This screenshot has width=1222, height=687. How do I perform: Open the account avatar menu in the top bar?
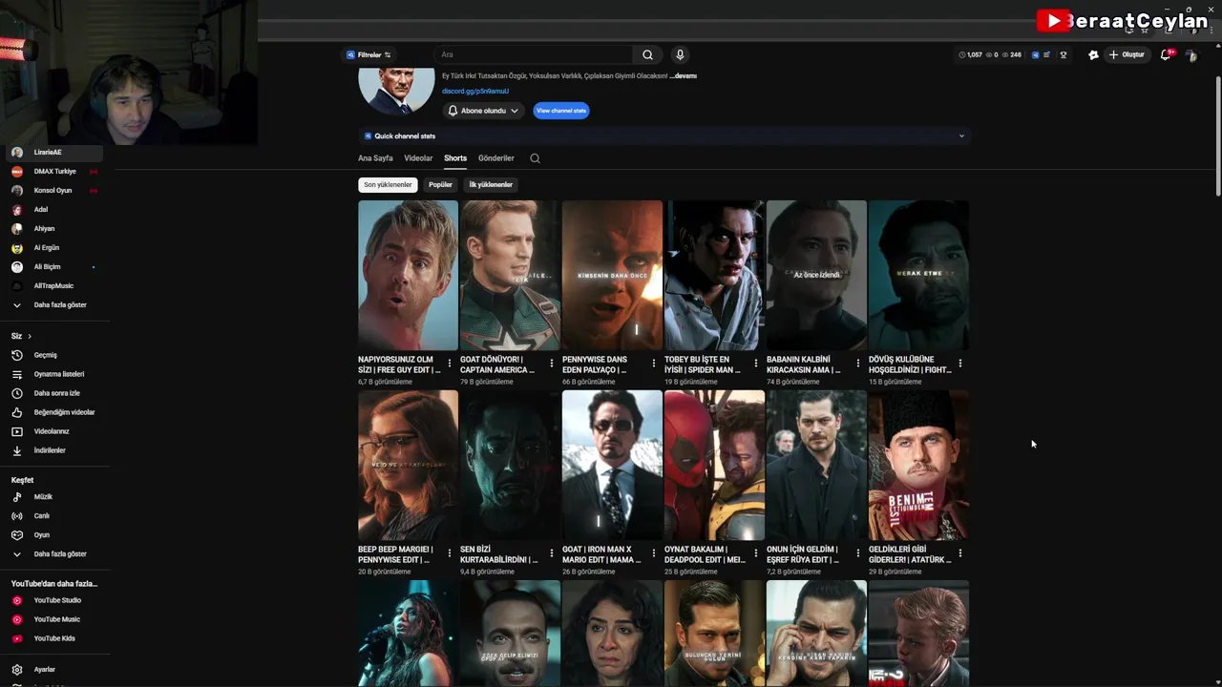point(1190,54)
